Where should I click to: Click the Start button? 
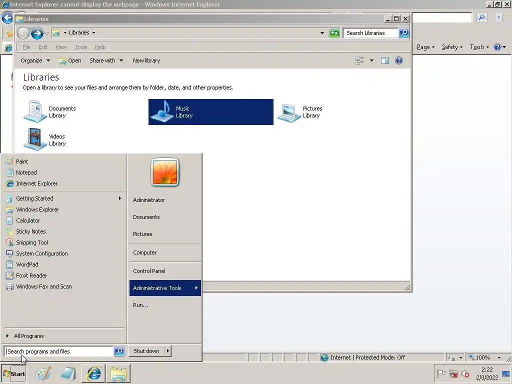[14, 373]
